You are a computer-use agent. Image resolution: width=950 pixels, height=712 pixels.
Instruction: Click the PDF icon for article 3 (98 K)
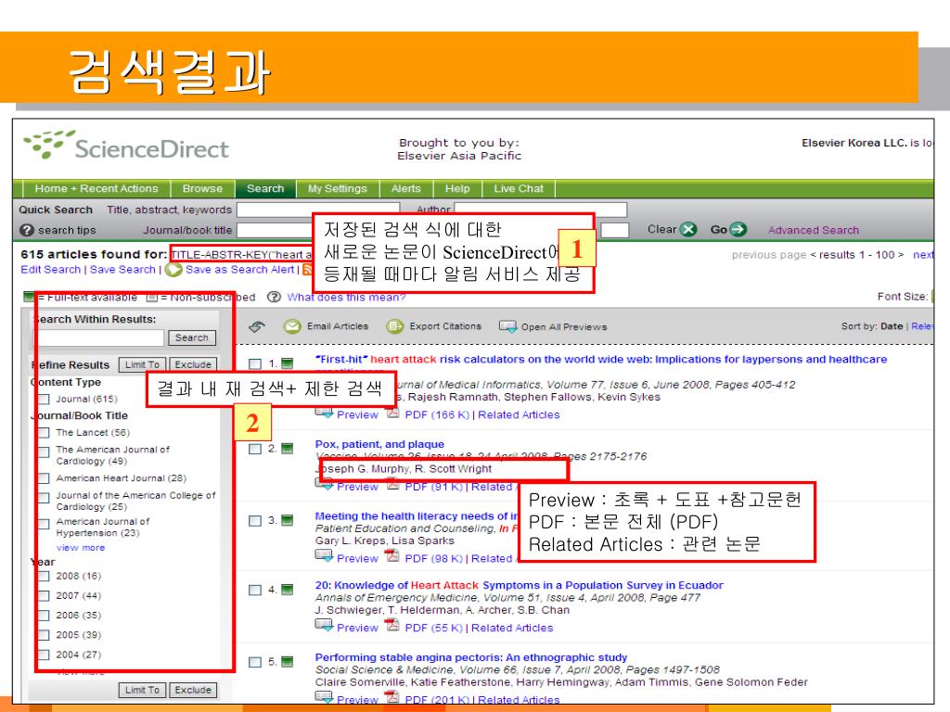coord(392,556)
